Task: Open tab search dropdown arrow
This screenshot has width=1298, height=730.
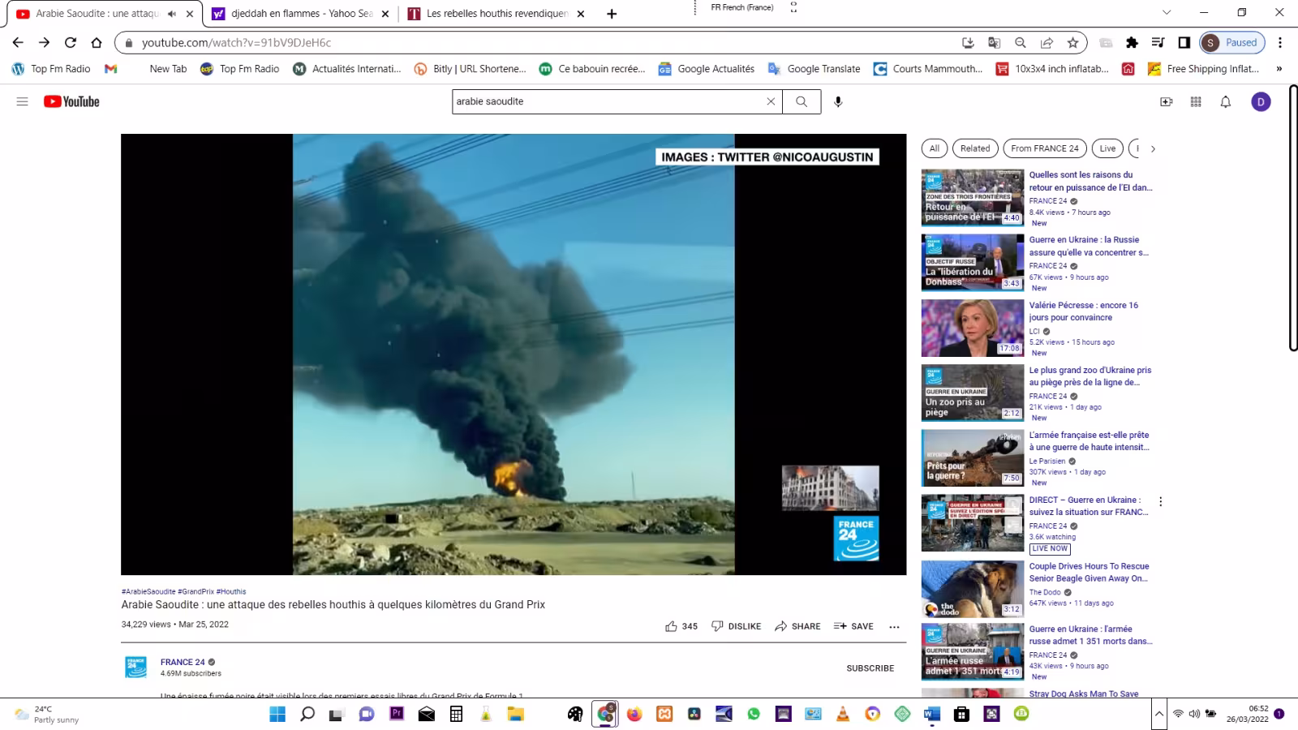Action: click(x=1167, y=12)
